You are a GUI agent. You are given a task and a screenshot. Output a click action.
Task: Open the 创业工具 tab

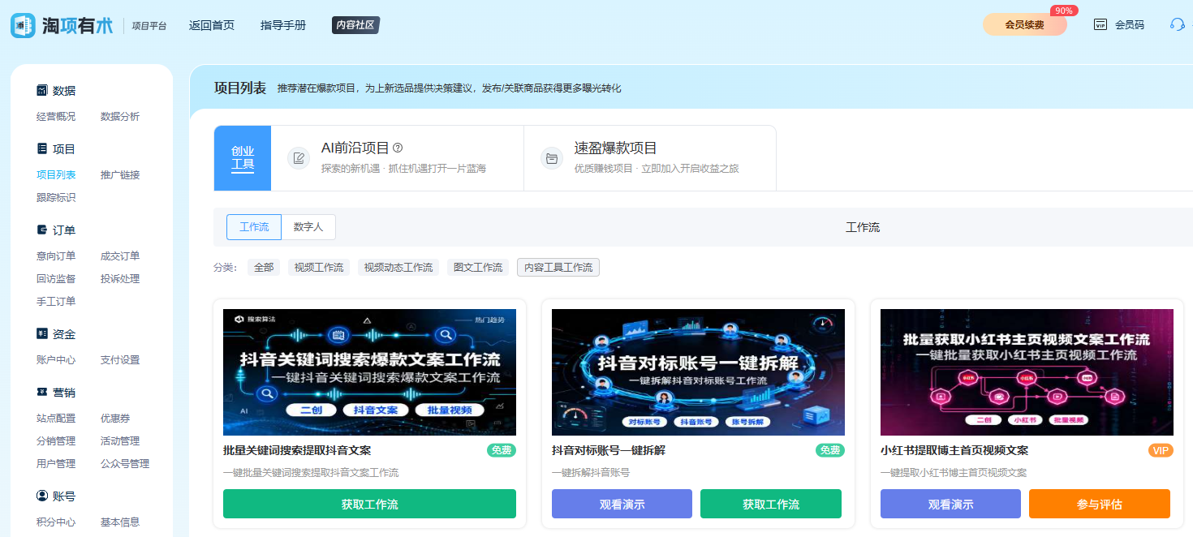[243, 158]
